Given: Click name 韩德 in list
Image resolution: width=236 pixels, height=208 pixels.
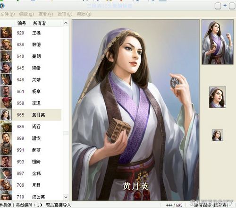Looking at the screenshot, I should (36, 44).
